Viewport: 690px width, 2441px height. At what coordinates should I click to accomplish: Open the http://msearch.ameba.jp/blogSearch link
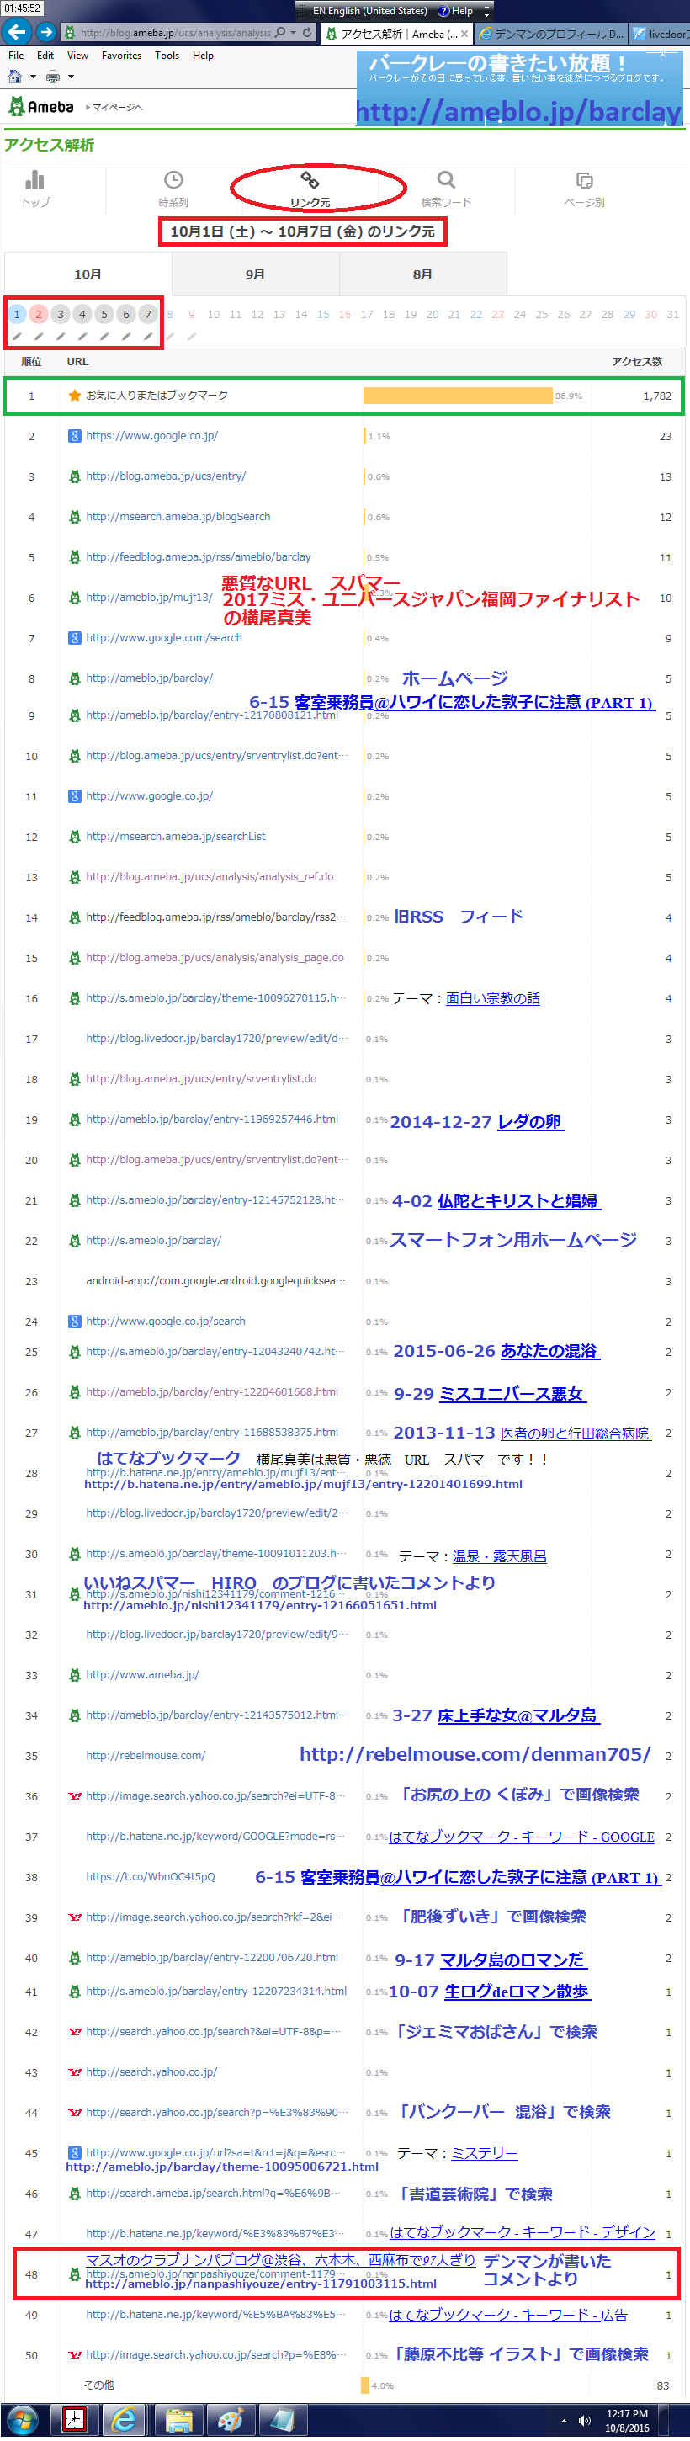pos(178,517)
